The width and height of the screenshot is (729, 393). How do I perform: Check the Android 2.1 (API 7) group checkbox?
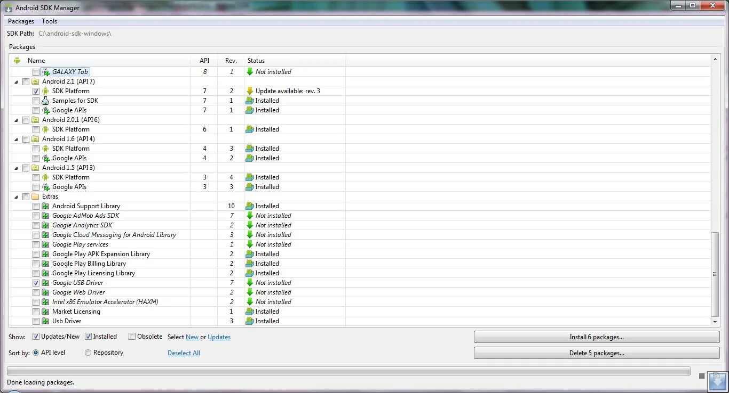coord(26,81)
